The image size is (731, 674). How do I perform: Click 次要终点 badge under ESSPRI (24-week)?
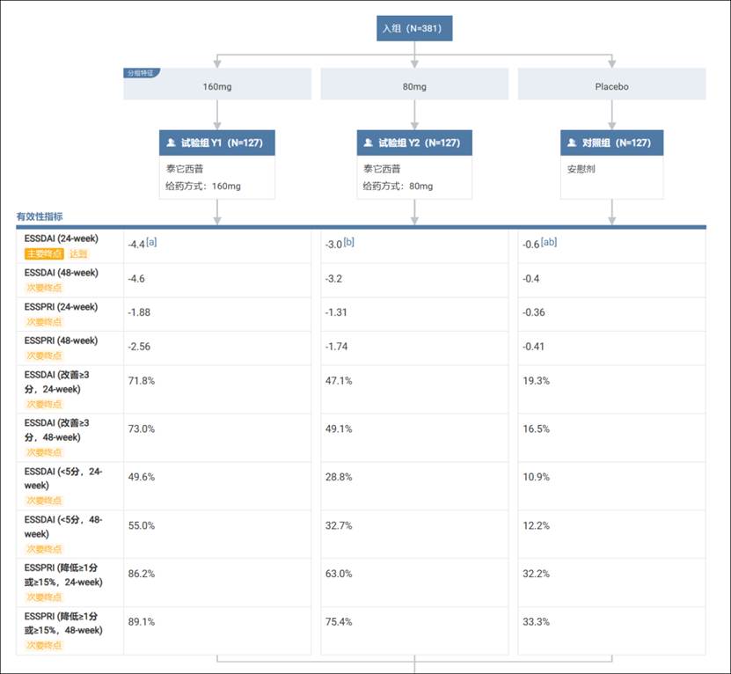tap(44, 322)
